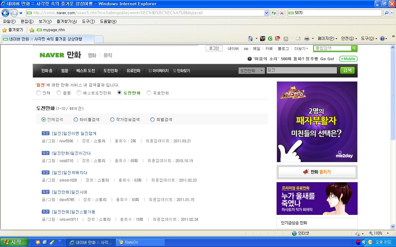396x247 pixels.
Task: Select the 유료만화 radio button
Action: (x=149, y=93)
